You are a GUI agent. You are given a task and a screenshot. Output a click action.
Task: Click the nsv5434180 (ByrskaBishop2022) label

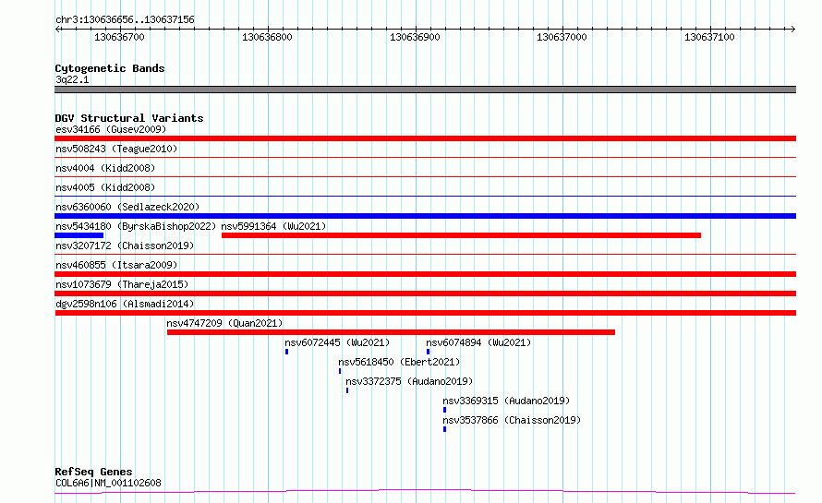coord(136,226)
